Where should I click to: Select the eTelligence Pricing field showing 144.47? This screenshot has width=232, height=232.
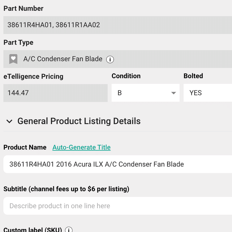point(55,93)
